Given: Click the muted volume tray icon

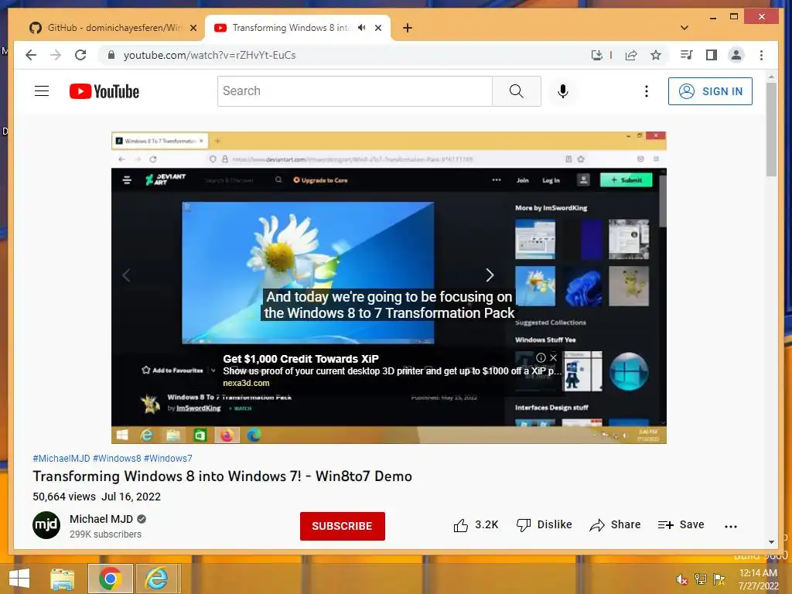Looking at the screenshot, I should pyautogui.click(x=681, y=579).
